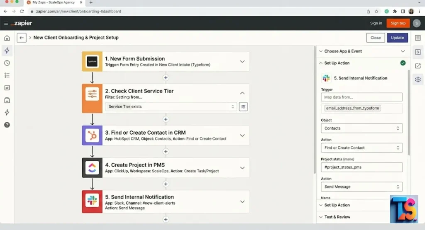Open the Find or Create Contact dropdown
425x230 pixels.
[x=361, y=148]
